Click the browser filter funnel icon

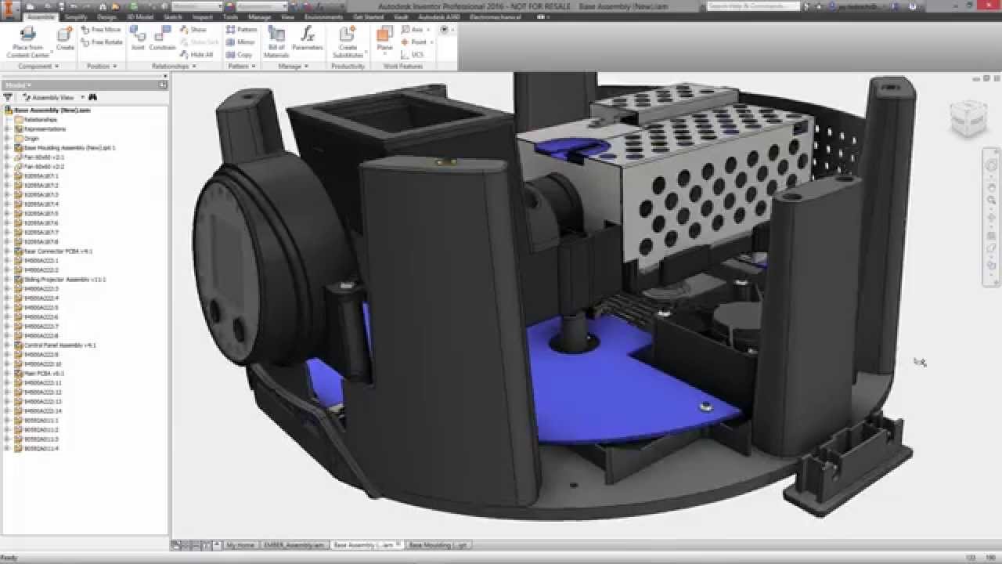point(8,97)
